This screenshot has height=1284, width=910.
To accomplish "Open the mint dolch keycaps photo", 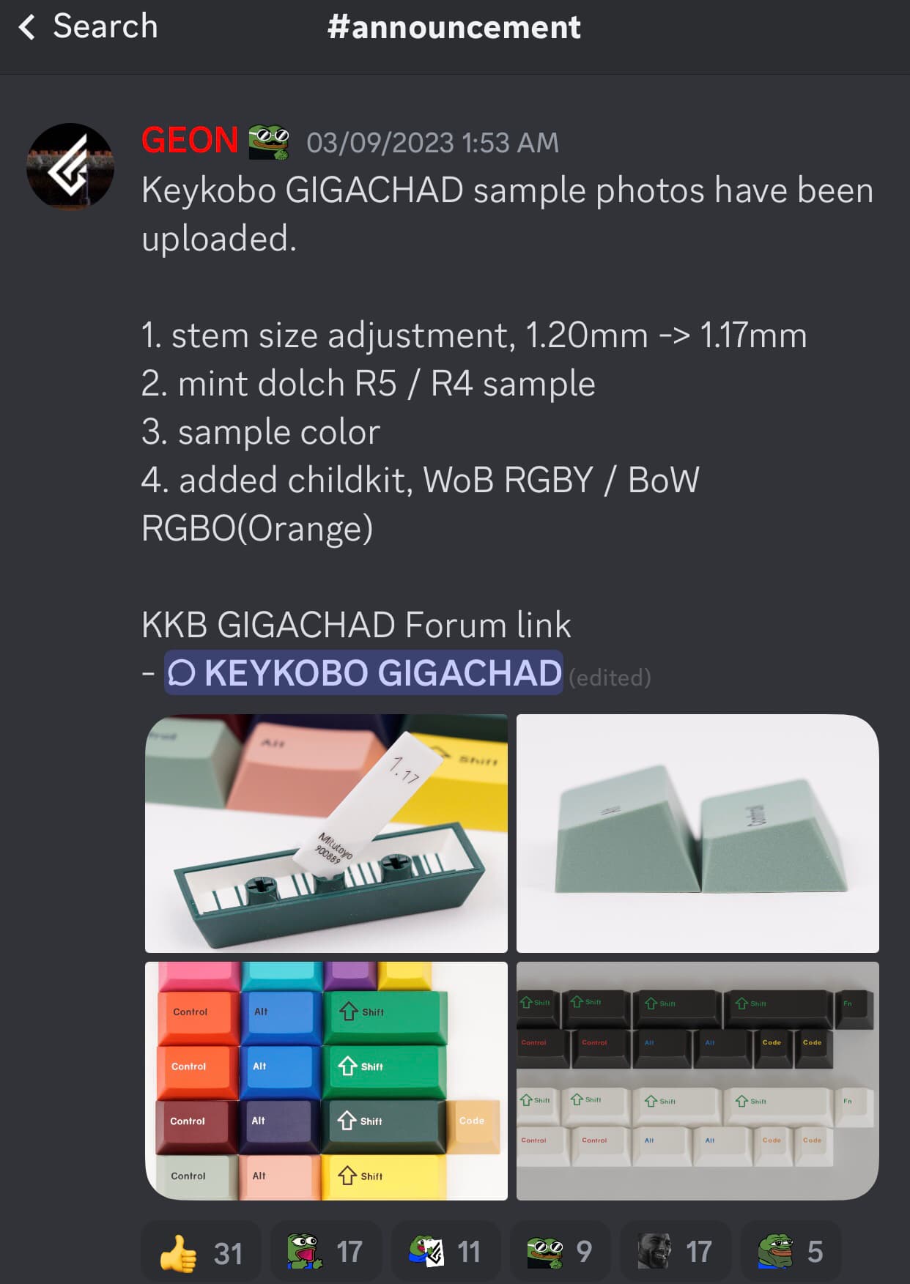I will (x=698, y=834).
